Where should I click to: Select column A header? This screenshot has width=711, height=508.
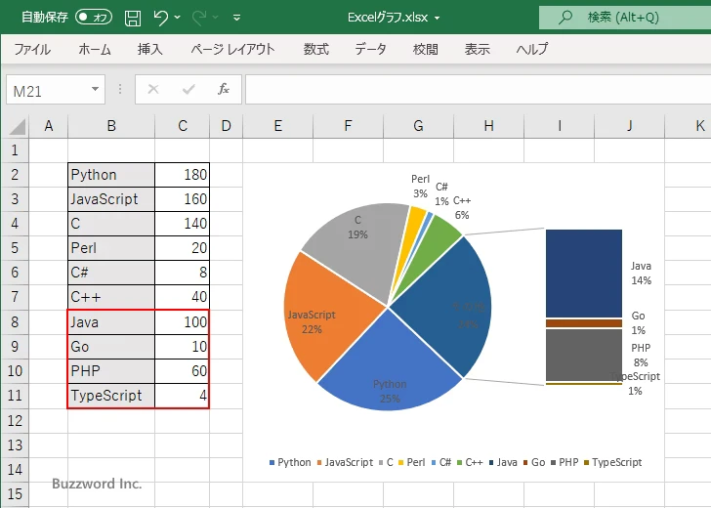[x=49, y=126]
